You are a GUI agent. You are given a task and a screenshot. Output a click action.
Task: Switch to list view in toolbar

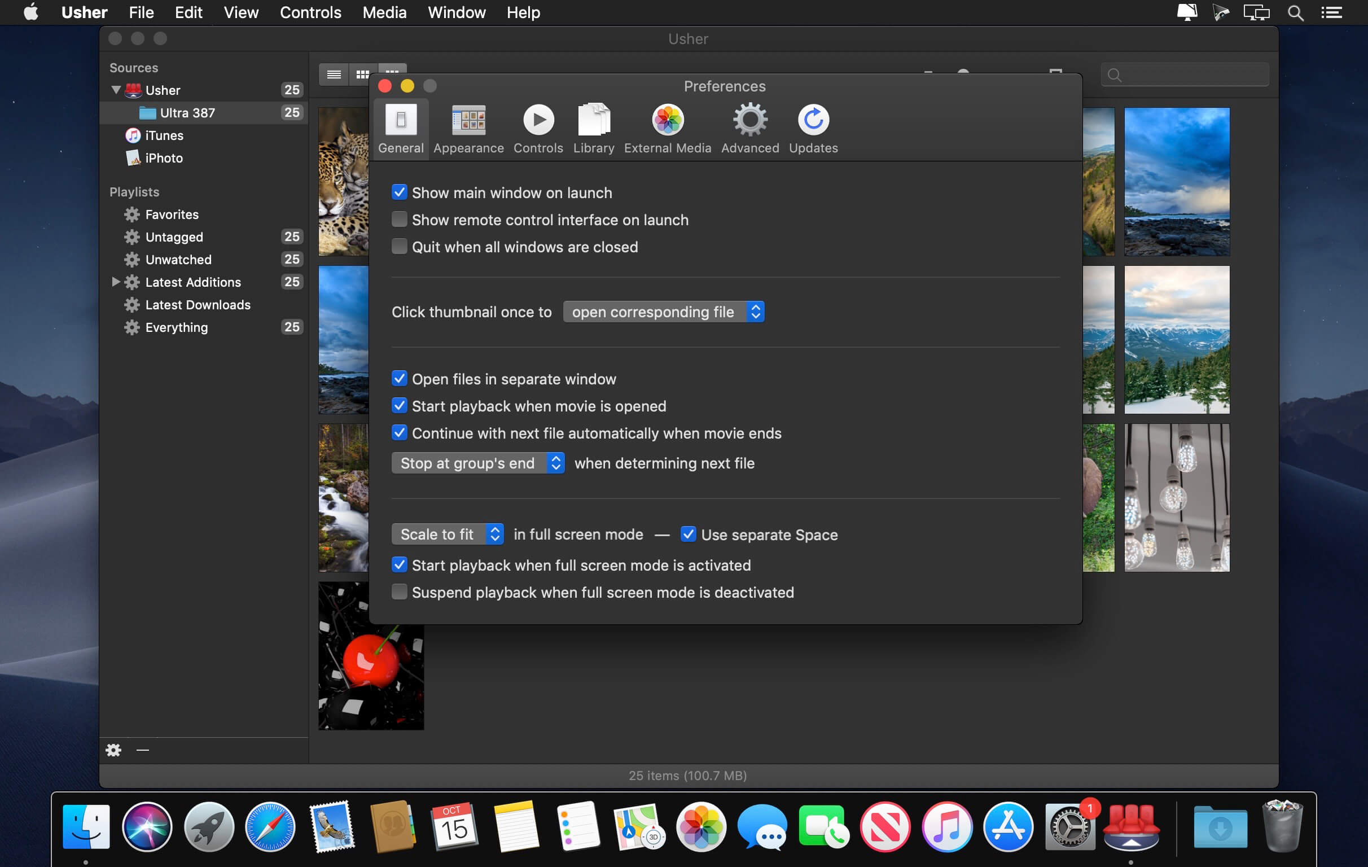click(x=334, y=75)
